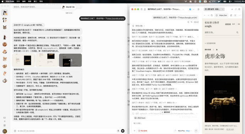Click the https address bar in browser panel

pos(222,16)
